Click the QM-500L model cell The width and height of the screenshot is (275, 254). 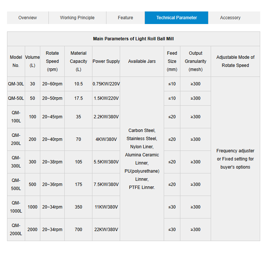(16, 184)
